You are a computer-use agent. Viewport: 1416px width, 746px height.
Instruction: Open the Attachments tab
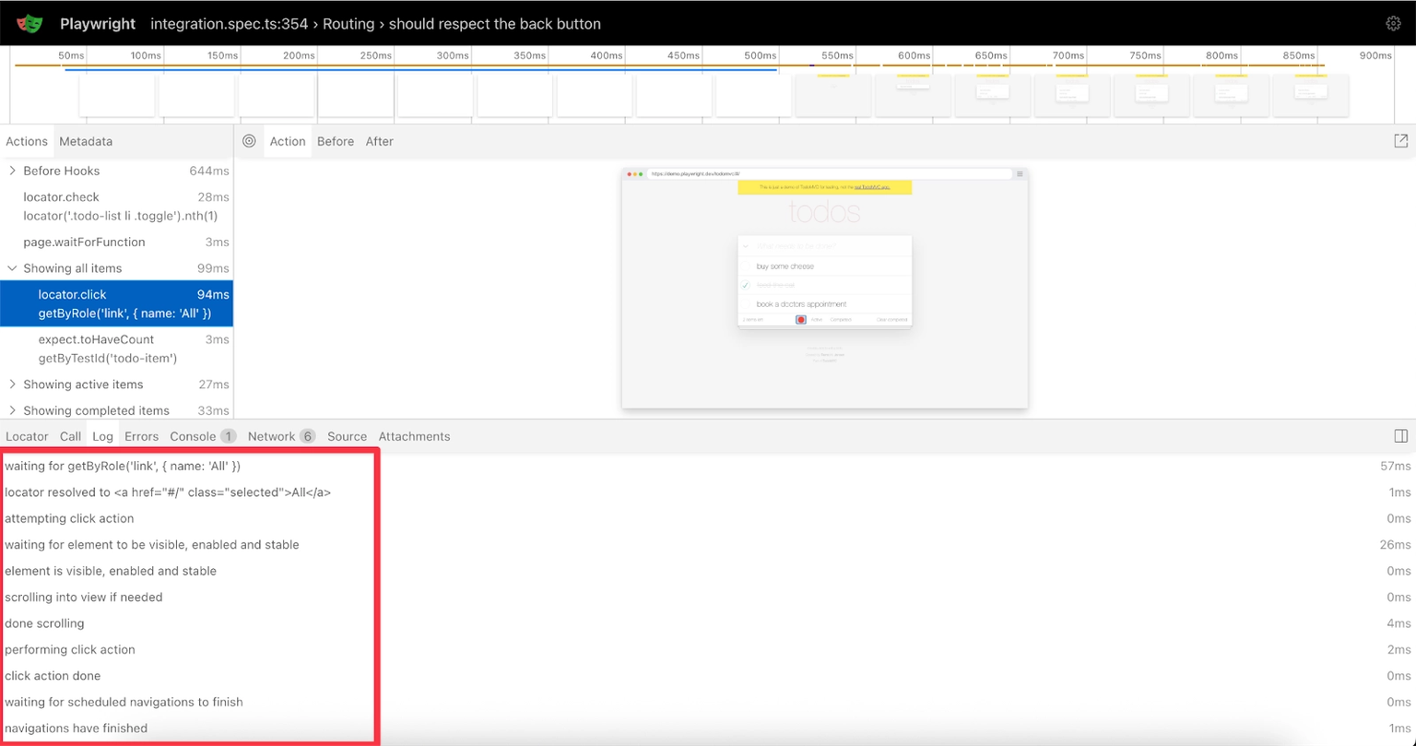coord(415,436)
